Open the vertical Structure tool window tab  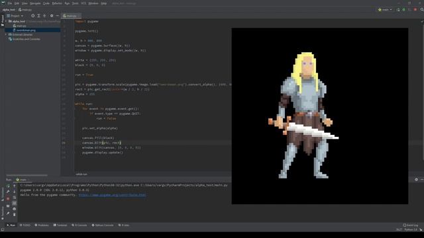pyautogui.click(x=3, y=194)
